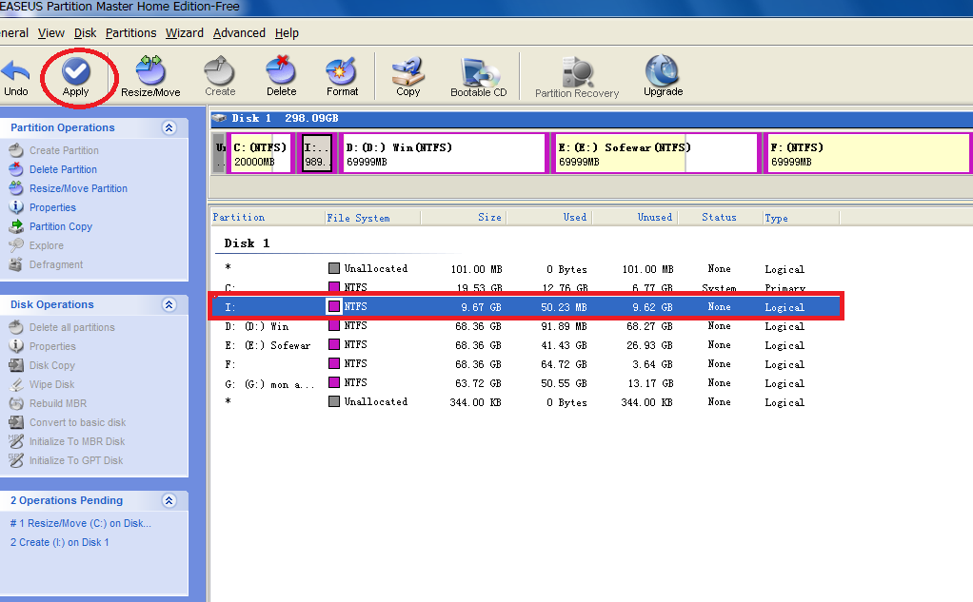This screenshot has height=602, width=973.
Task: Open the Help menu
Action: point(287,33)
